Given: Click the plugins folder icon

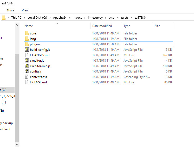Looking at the screenshot, I should tap(27, 44).
